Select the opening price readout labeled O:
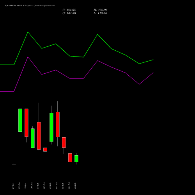The image size is (195, 195). coord(69,13)
